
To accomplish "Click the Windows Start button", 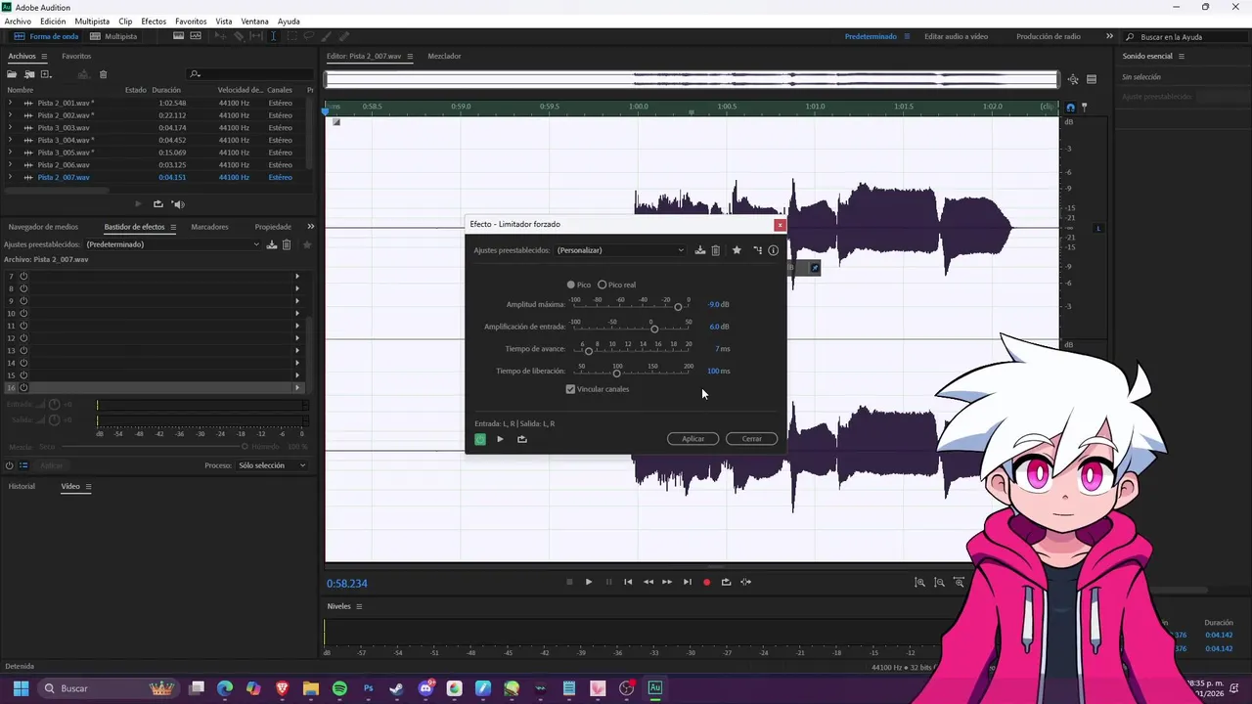I will 21,688.
